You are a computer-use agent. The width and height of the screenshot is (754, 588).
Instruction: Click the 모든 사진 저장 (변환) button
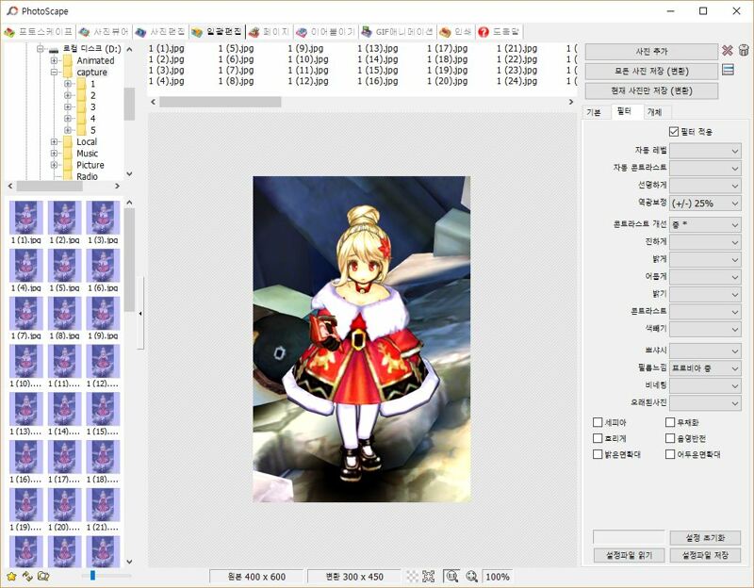coord(651,72)
